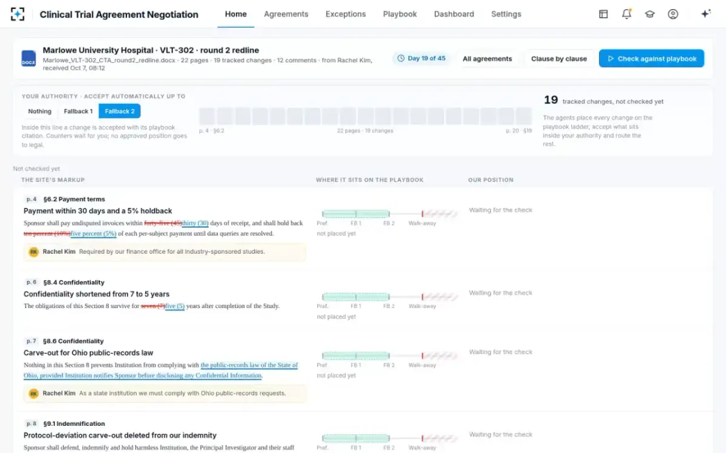Click "Waiting for the check" beside §8.4

coord(501,293)
